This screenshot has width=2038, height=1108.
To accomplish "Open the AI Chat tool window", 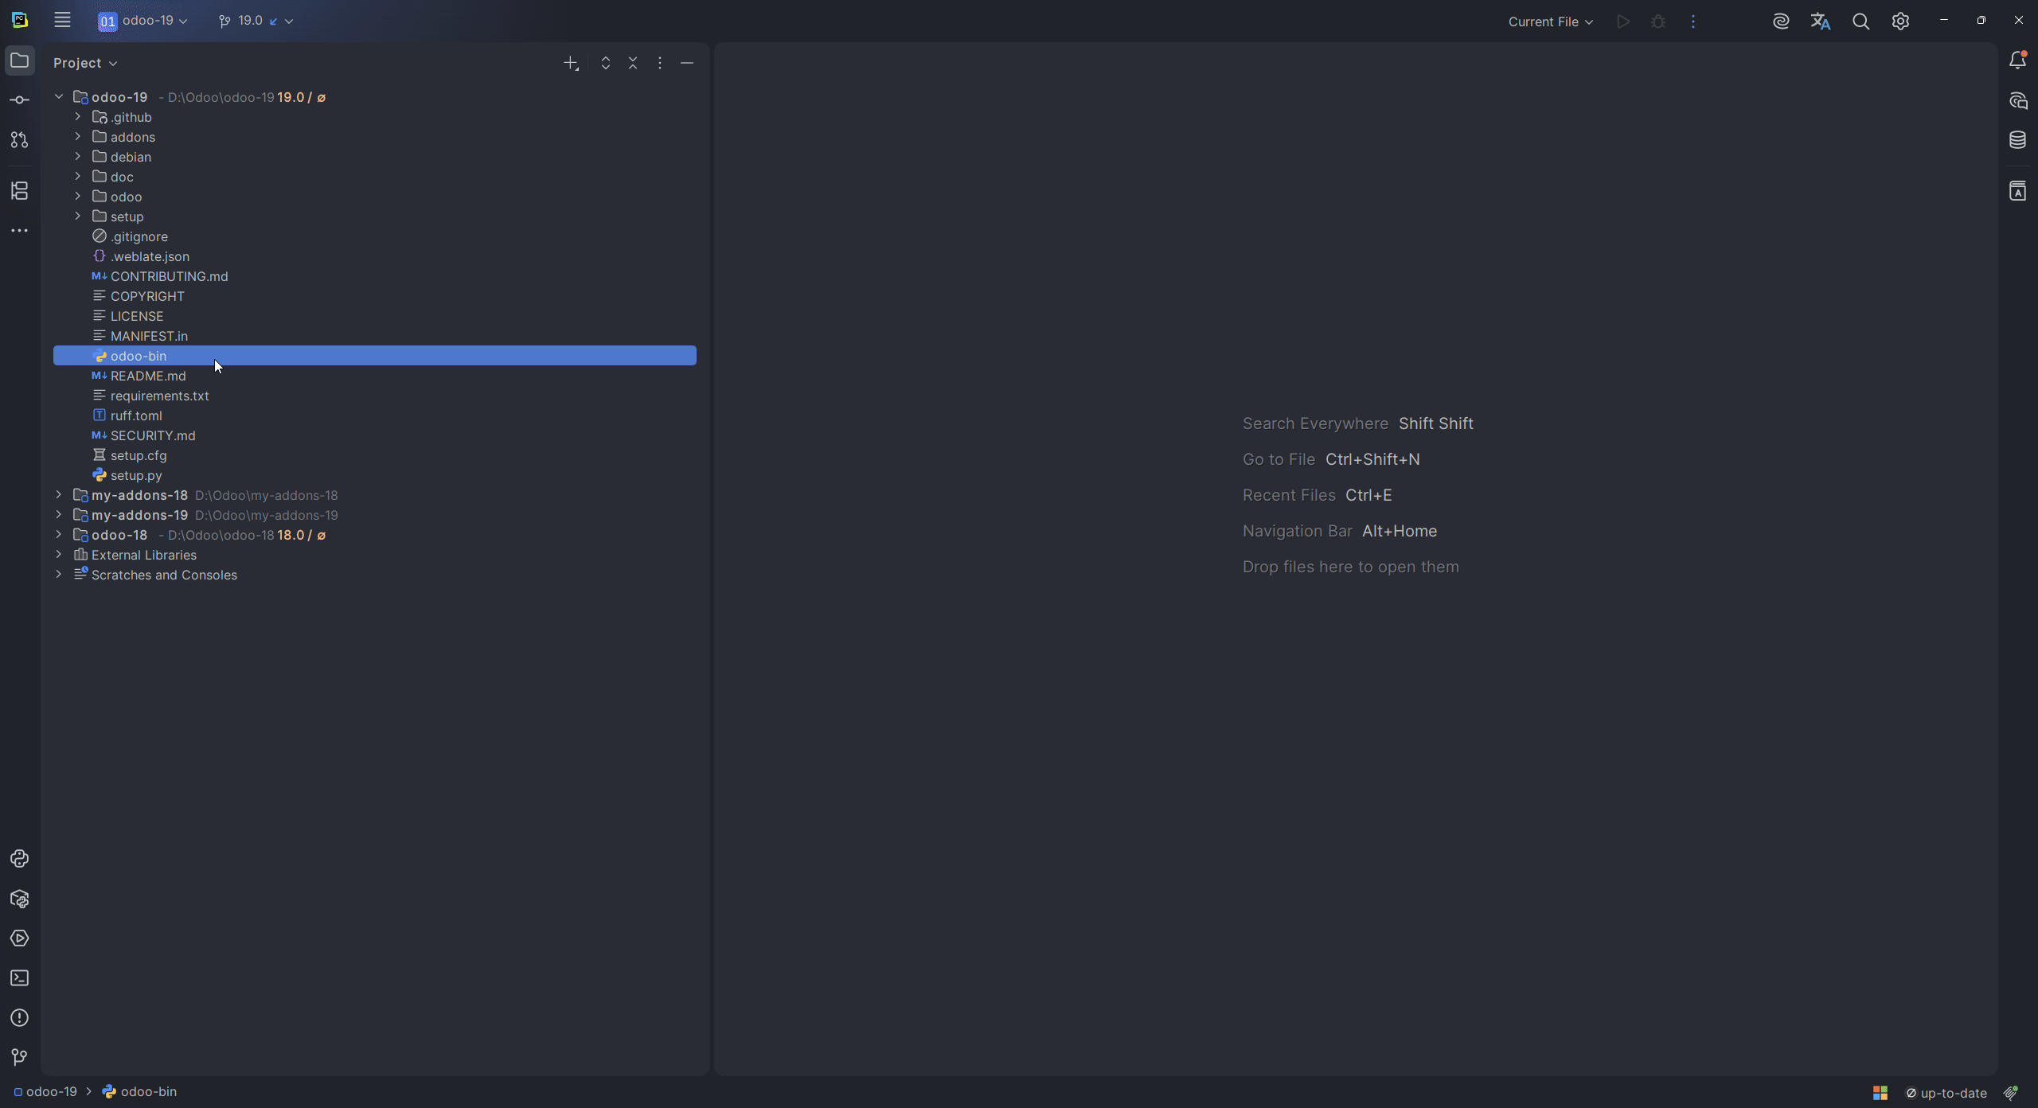I will [x=2017, y=100].
